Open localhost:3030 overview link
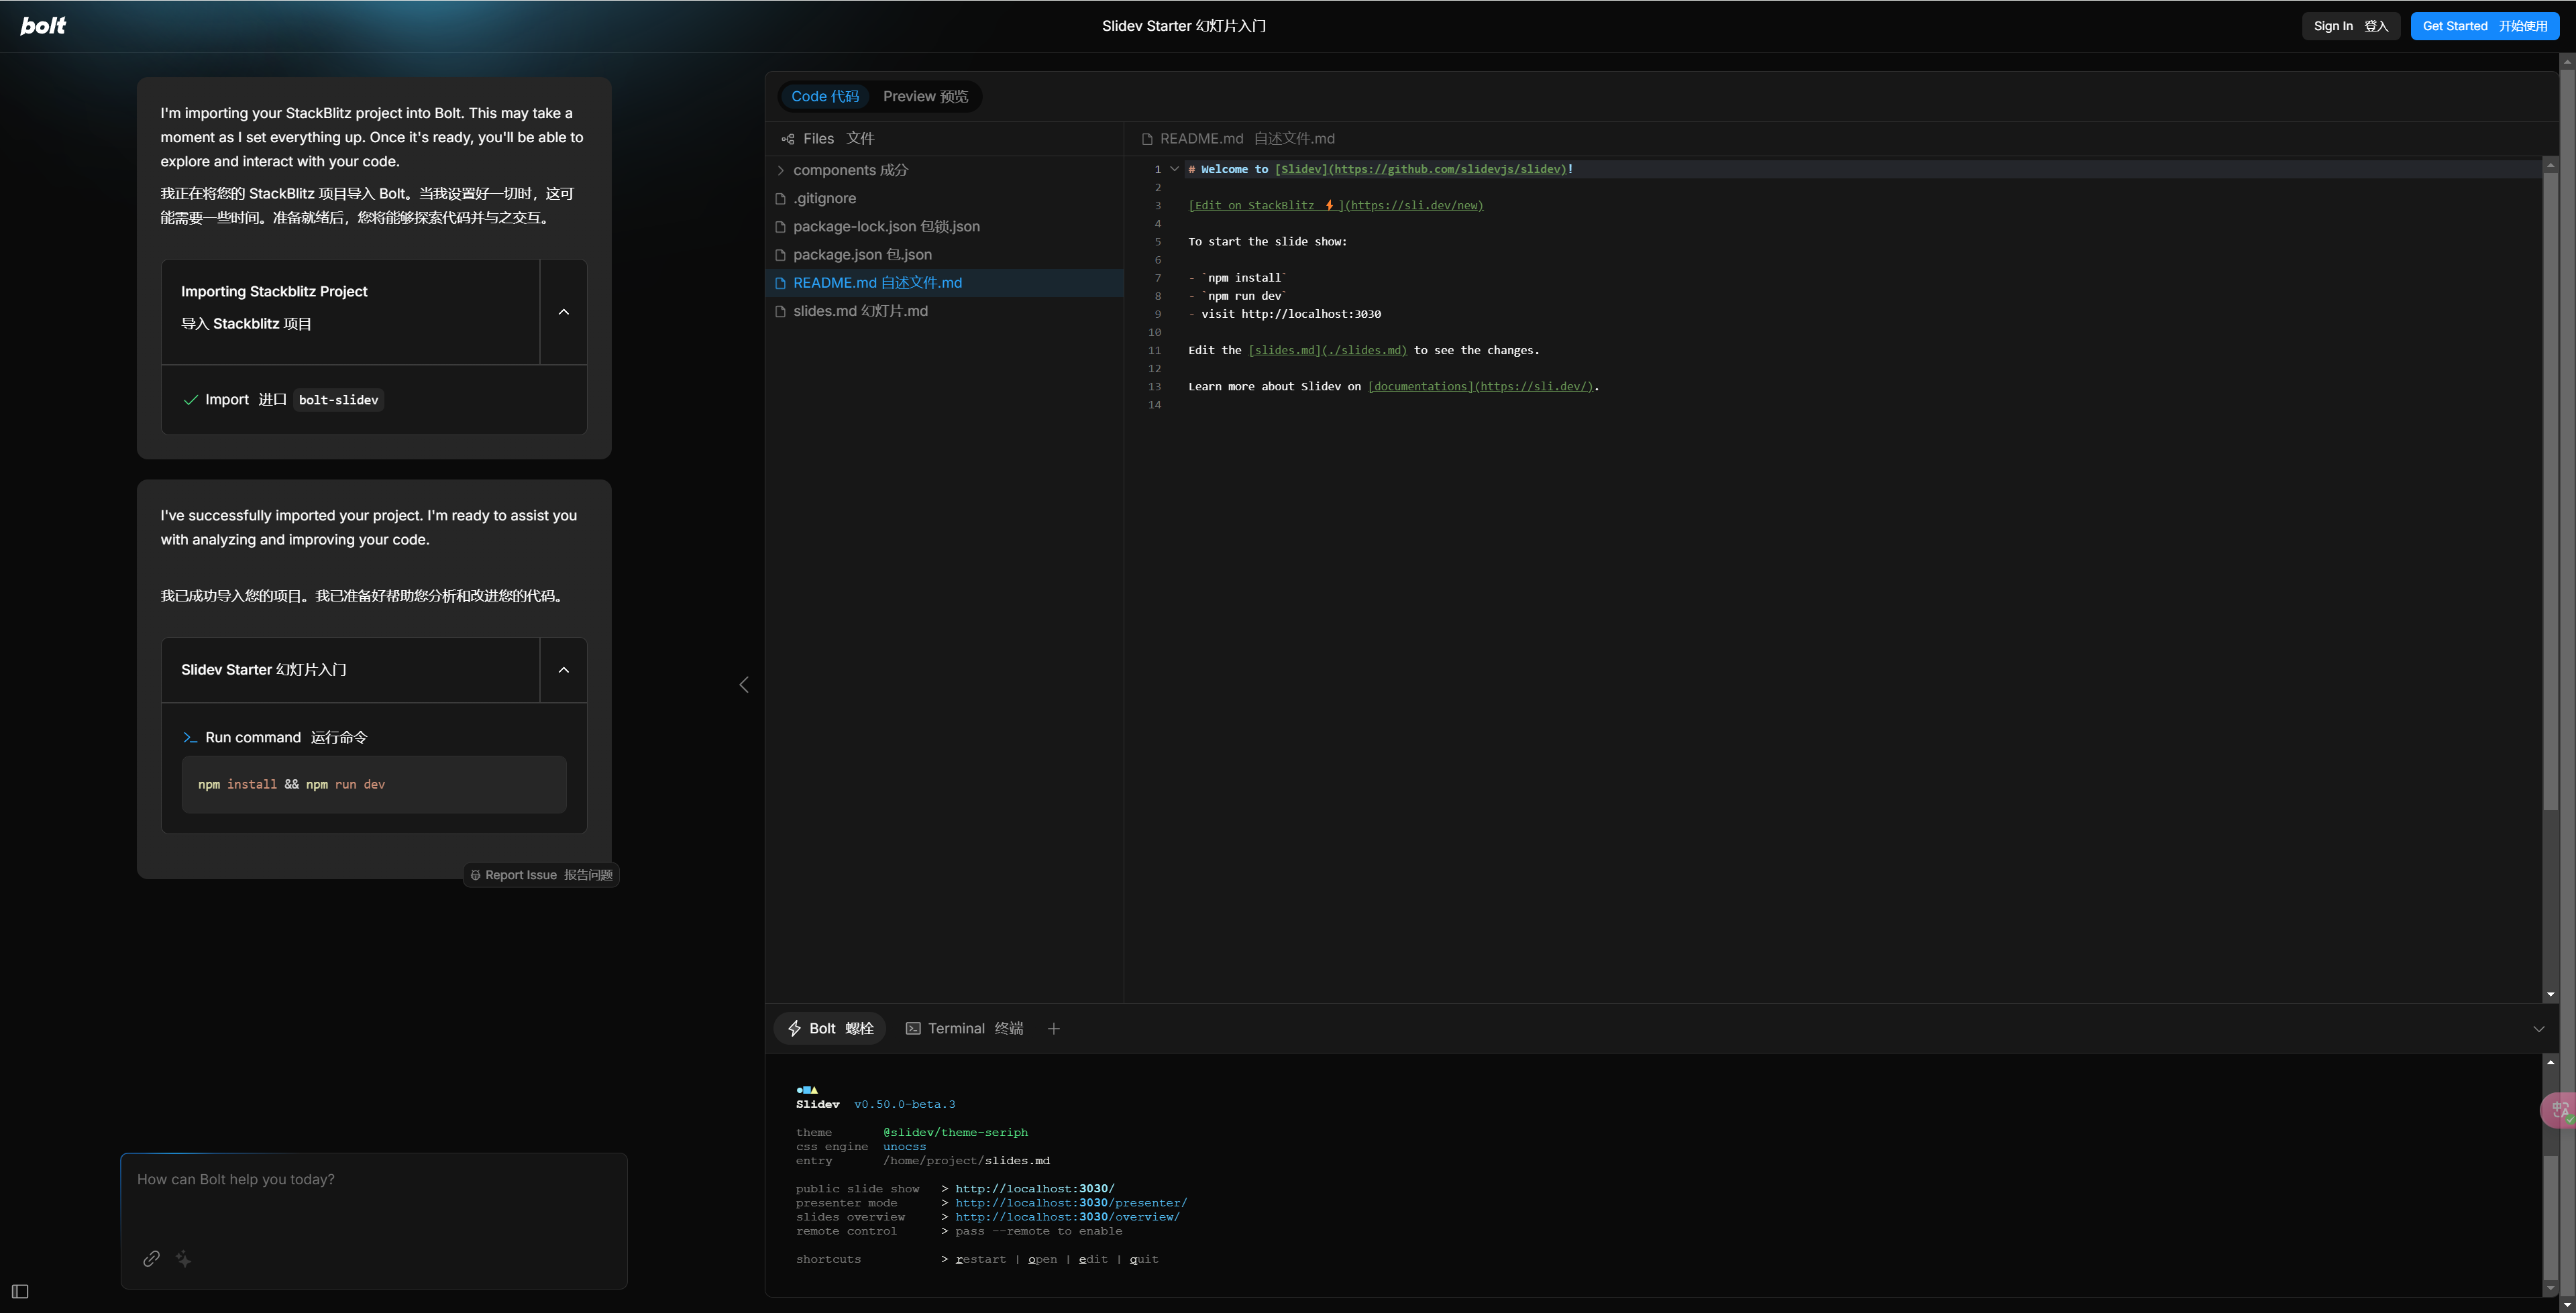Viewport: 2576px width, 1313px height. 1067,1217
